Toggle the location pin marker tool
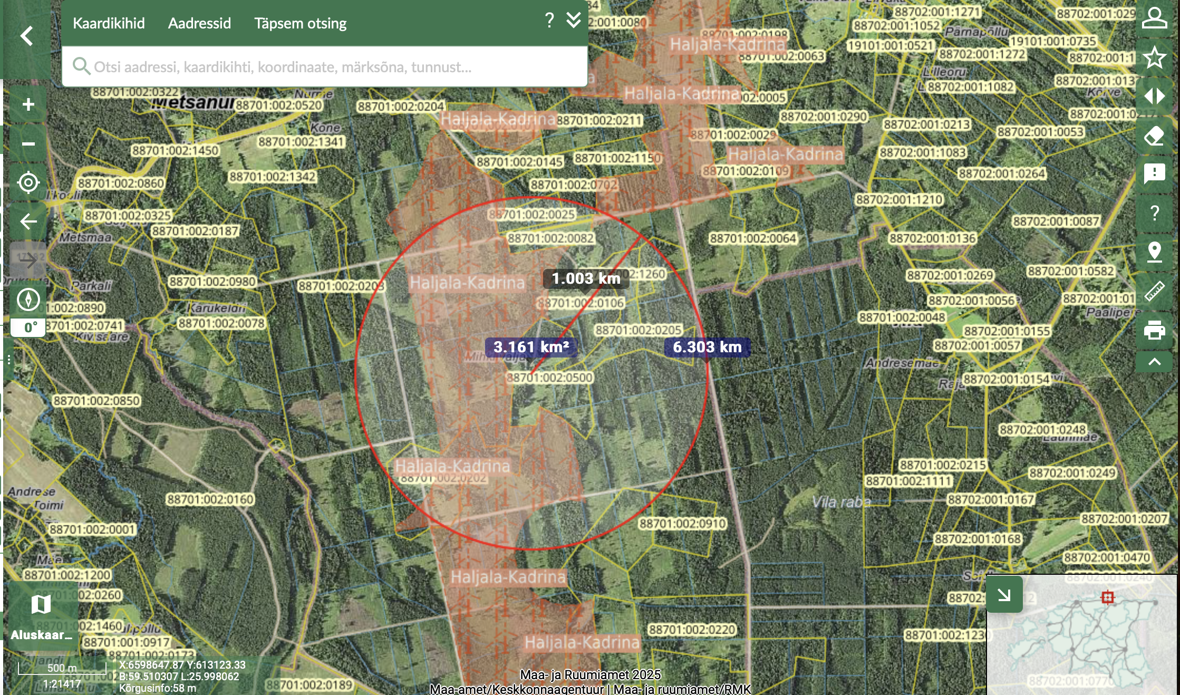1180x695 pixels. (1154, 252)
